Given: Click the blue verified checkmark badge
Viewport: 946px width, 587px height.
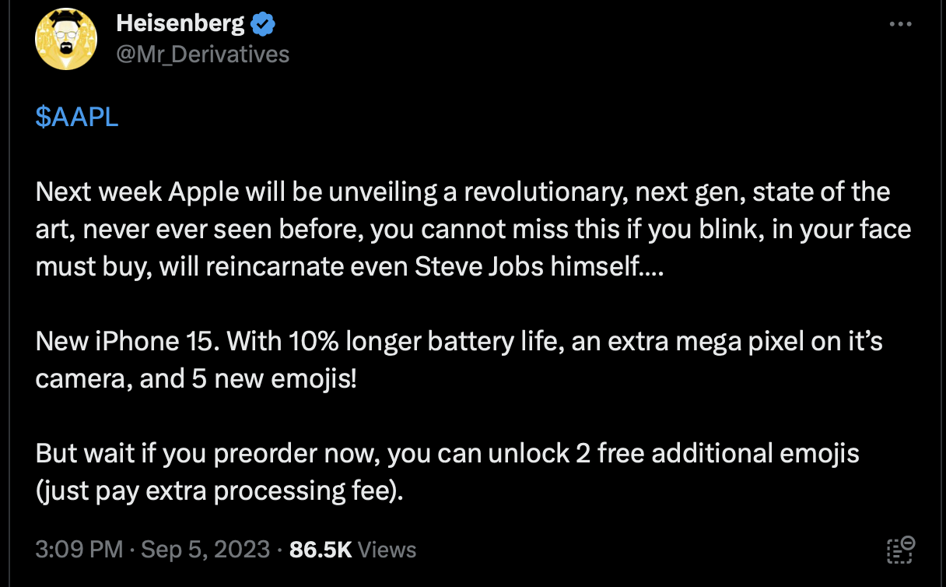Looking at the screenshot, I should (263, 24).
